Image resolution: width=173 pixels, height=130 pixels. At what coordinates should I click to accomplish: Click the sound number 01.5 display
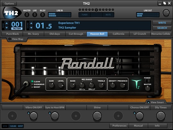click(x=44, y=26)
